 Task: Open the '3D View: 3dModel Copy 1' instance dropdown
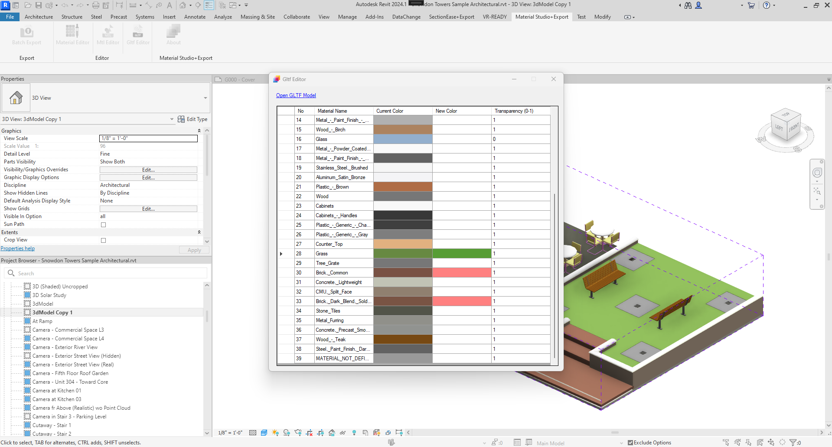point(172,119)
